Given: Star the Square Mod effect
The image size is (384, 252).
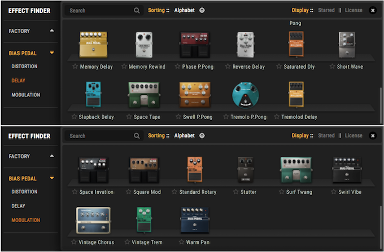Looking at the screenshot, I should [129, 192].
